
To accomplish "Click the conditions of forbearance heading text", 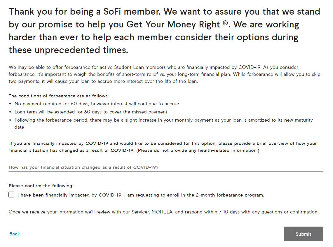I will coord(59,96).
